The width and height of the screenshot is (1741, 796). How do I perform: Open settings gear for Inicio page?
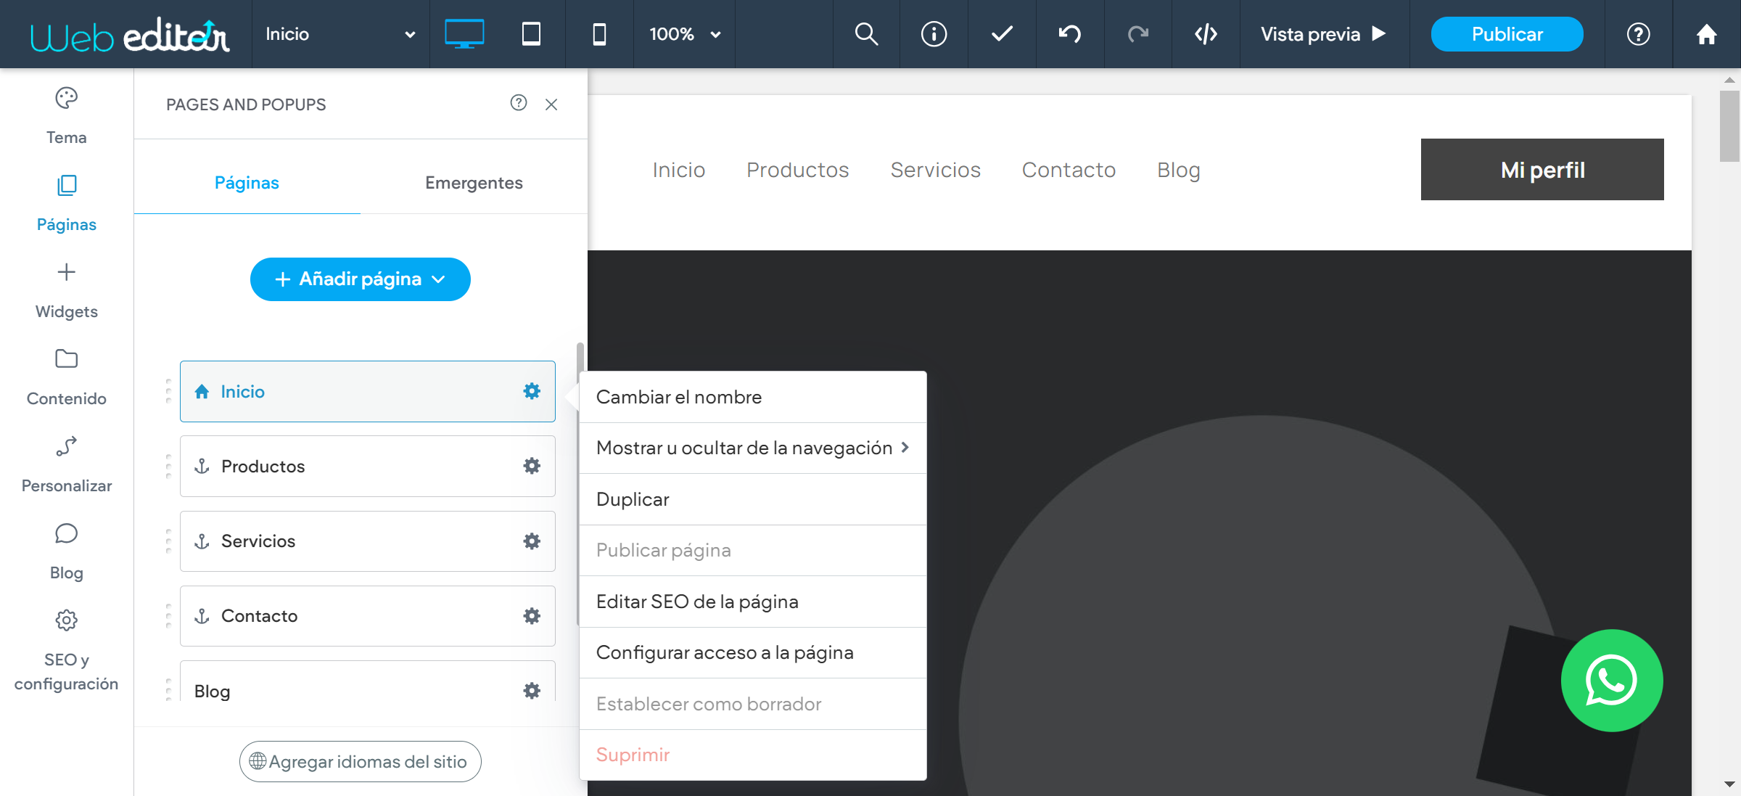(532, 391)
